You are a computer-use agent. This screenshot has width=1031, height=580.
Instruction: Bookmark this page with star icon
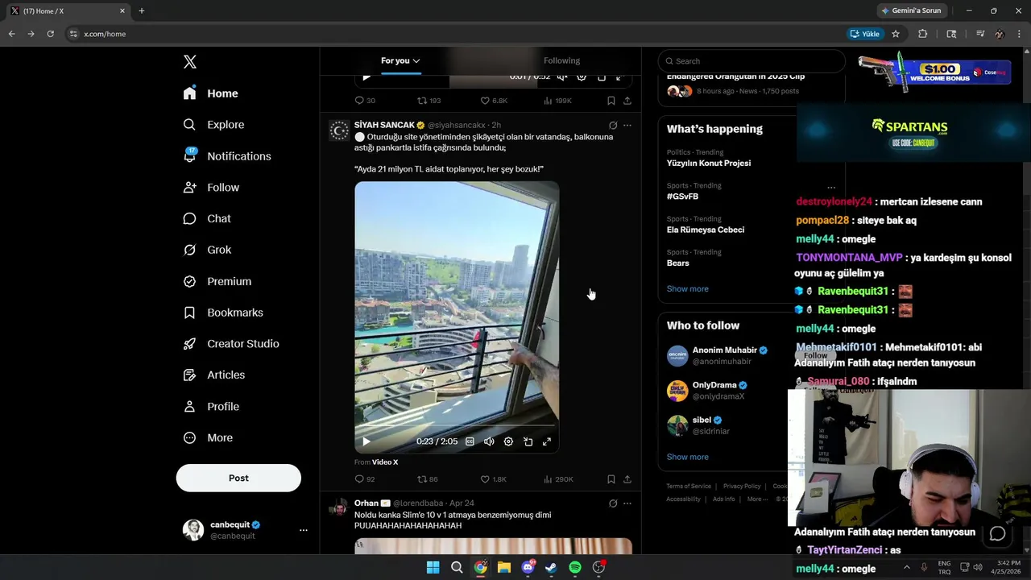pyautogui.click(x=895, y=34)
